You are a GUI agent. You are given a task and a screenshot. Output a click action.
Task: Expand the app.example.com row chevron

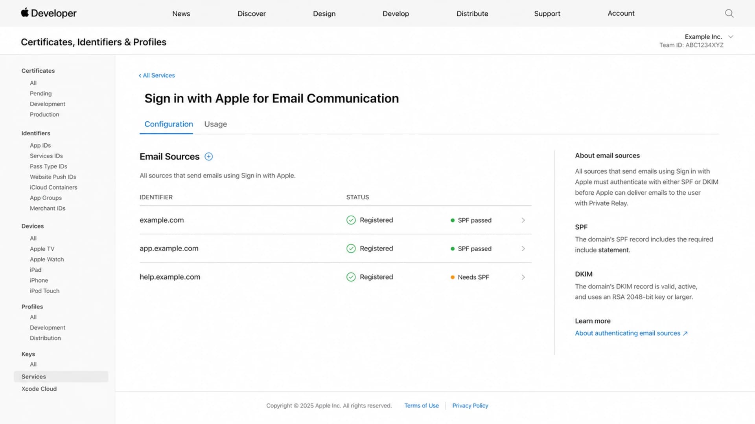523,249
